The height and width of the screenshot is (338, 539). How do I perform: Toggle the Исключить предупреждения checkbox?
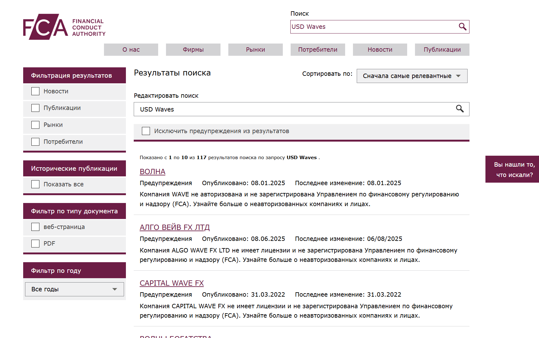(146, 131)
